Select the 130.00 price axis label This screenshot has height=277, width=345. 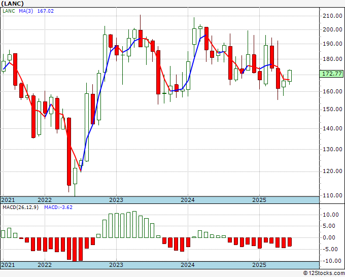pyautogui.click(x=332, y=149)
